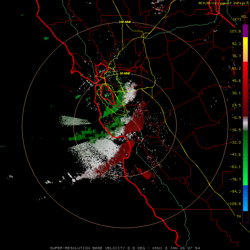Select the -16.5 legend value
This screenshot has height=250, width=250.
click(235, 130)
